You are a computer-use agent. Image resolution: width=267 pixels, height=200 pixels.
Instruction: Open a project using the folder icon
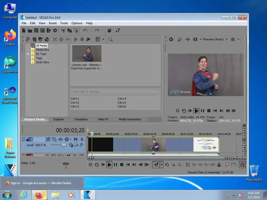pos(30,31)
